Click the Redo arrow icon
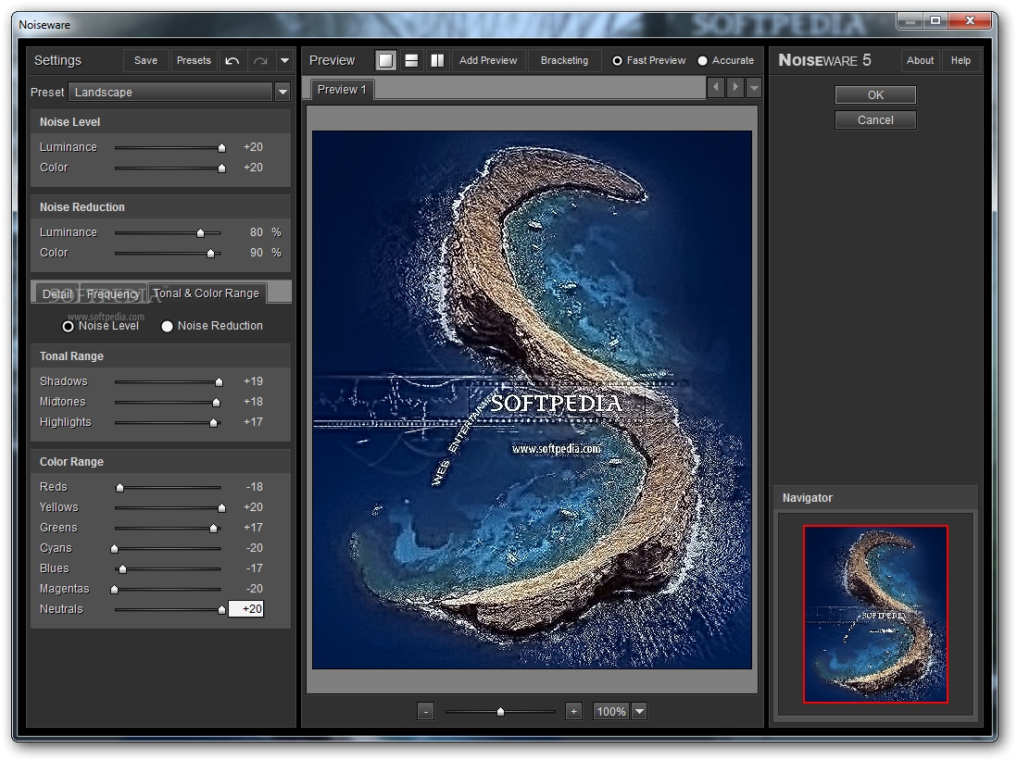This screenshot has height=761, width=1017. coord(260,61)
